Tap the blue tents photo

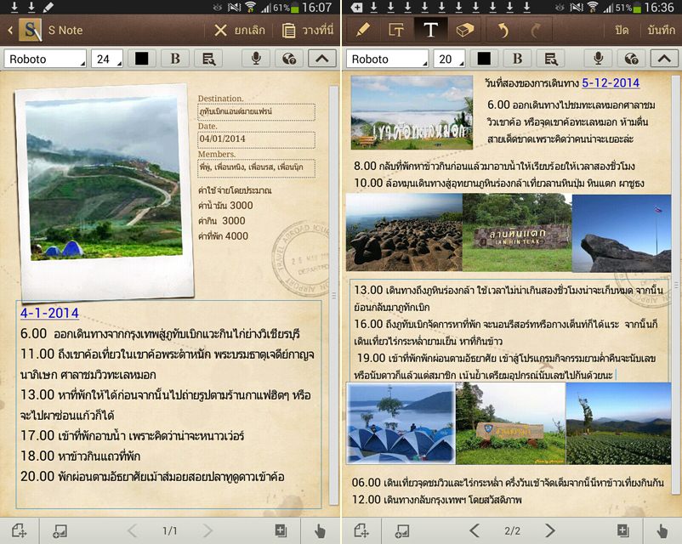pos(401,423)
